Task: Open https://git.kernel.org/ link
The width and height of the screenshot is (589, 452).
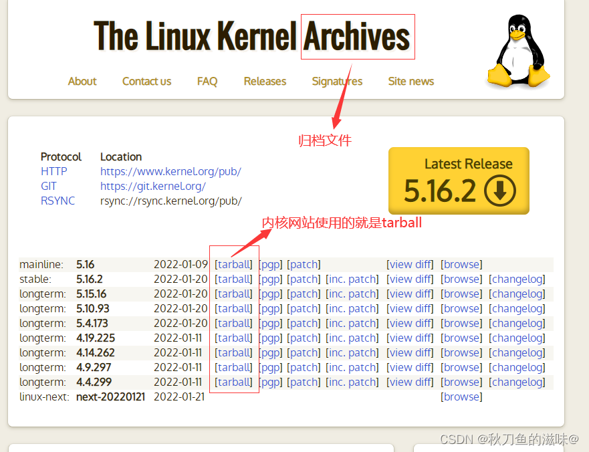Action: [x=153, y=186]
